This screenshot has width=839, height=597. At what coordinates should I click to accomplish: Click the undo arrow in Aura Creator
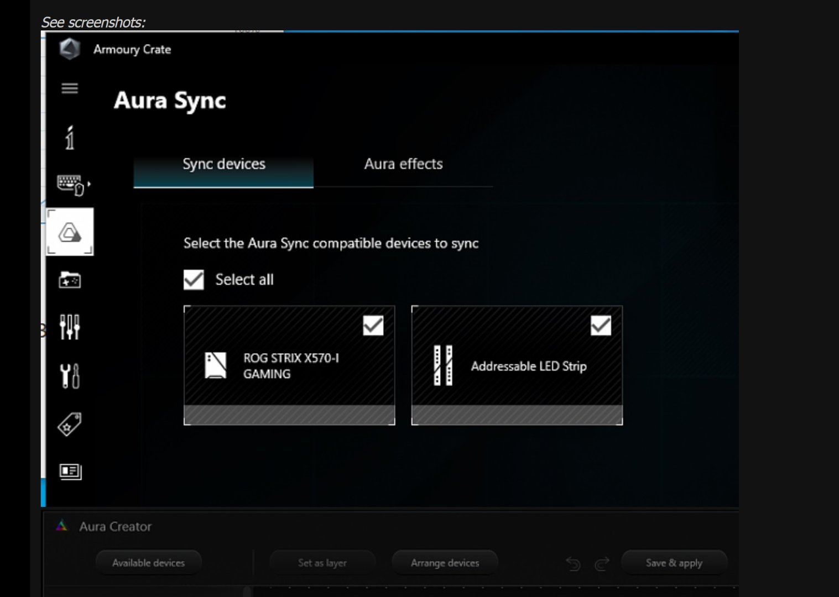point(573,563)
